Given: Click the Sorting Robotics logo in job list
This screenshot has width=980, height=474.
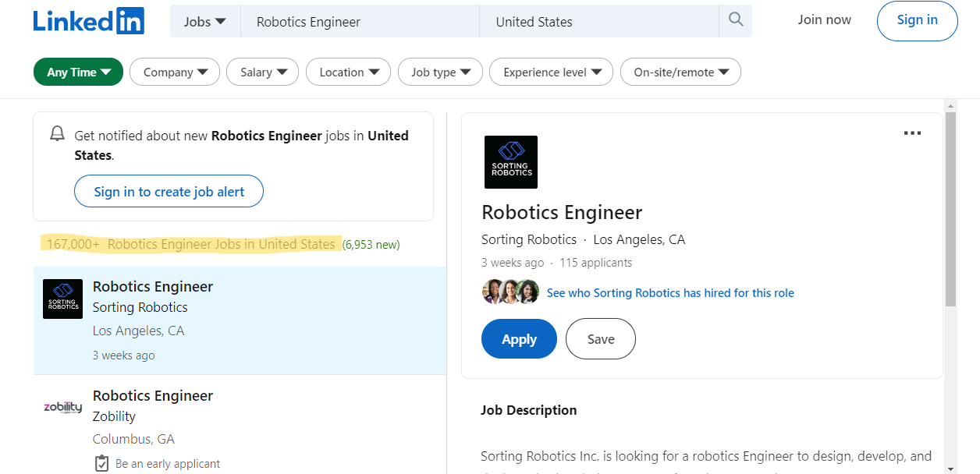Looking at the screenshot, I should (x=62, y=299).
